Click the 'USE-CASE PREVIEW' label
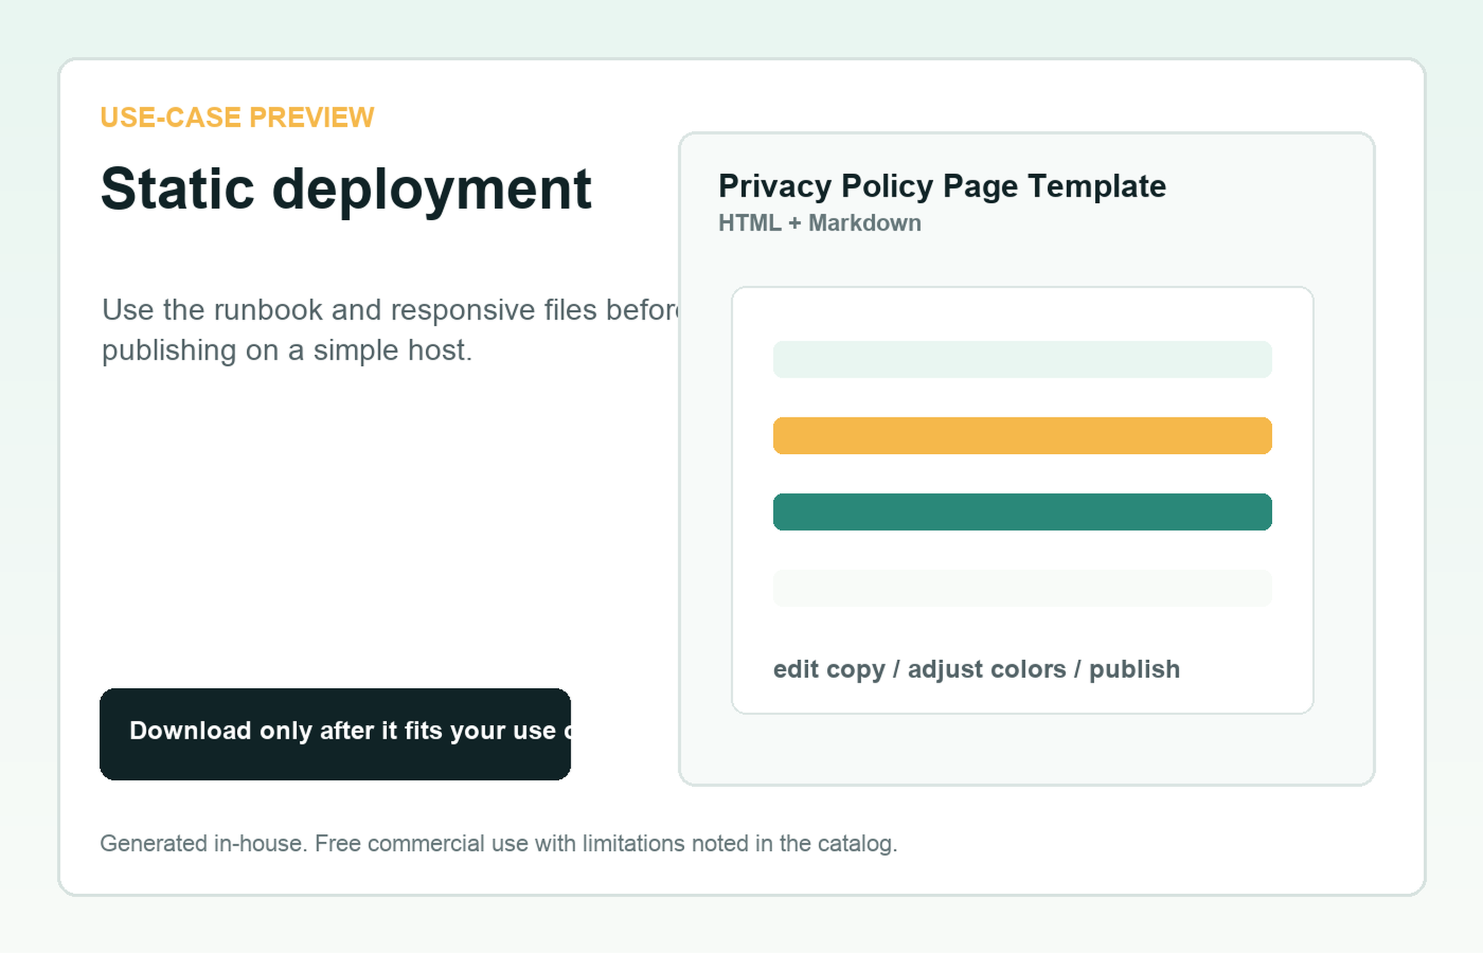 point(237,118)
